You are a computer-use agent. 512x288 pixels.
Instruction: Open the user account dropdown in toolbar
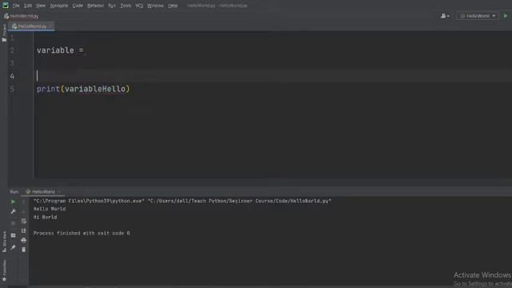point(445,16)
